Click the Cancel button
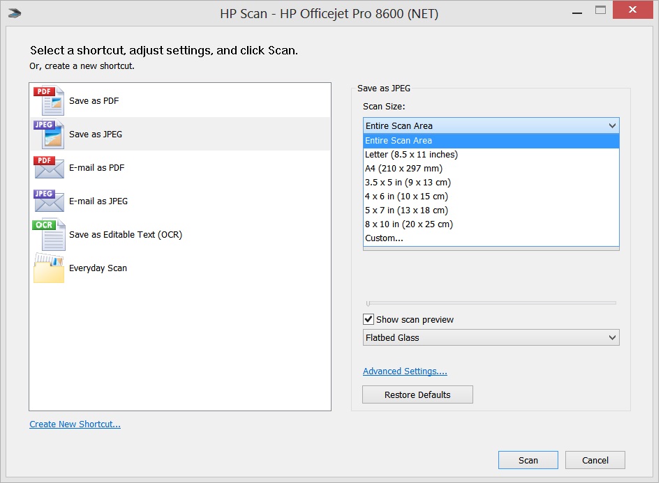This screenshot has width=670, height=483. pos(595,460)
